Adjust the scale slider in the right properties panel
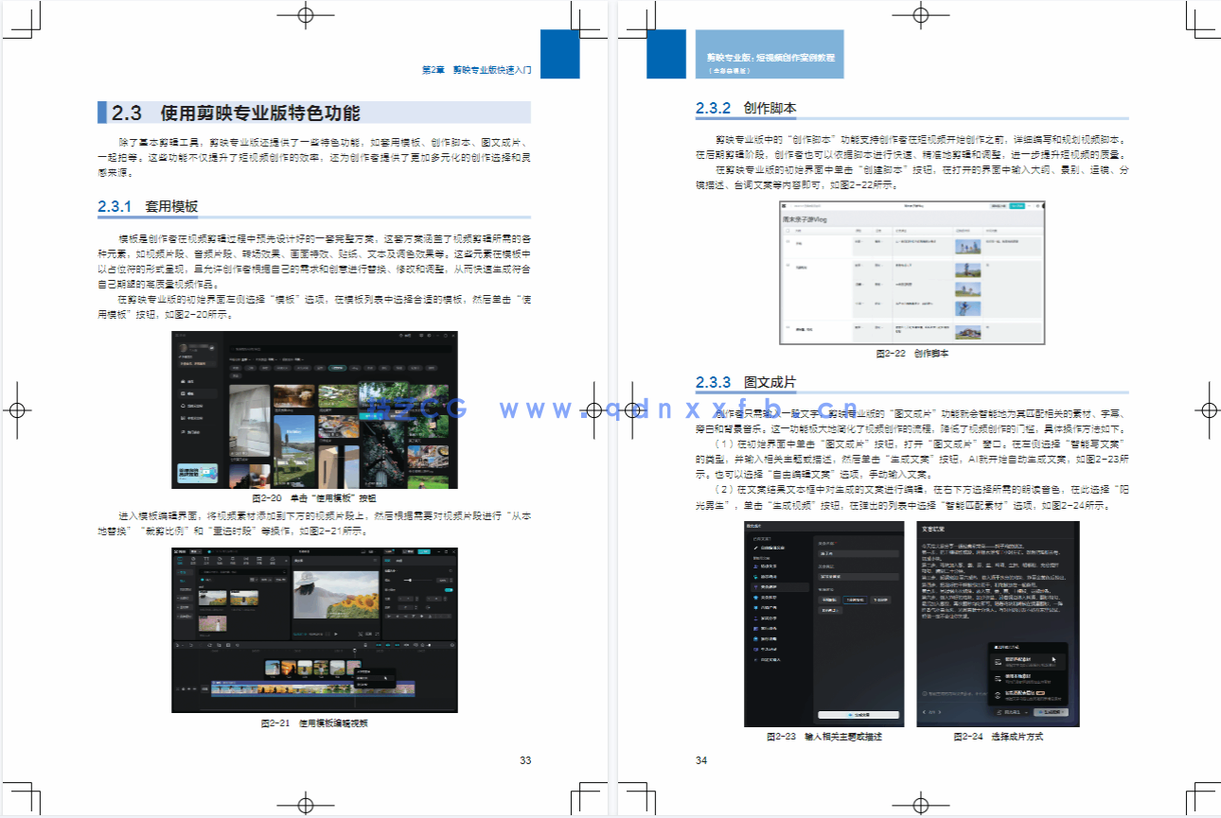The height and width of the screenshot is (818, 1221). [x=409, y=580]
